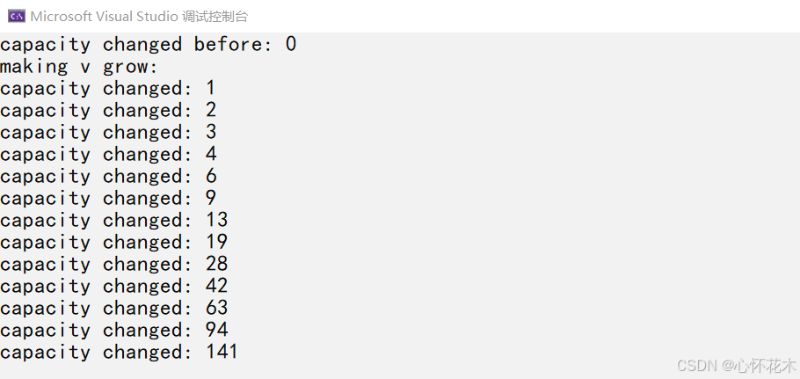Click the Microsoft Visual Studio window title
Image resolution: width=800 pixels, height=379 pixels.
[139, 17]
